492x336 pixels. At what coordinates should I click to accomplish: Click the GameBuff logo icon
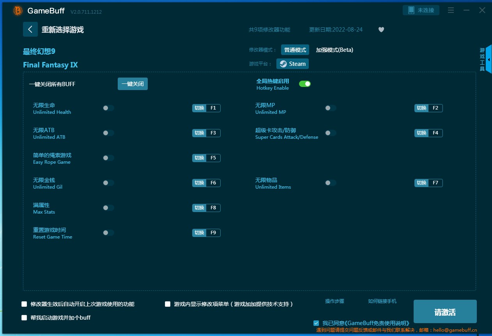(18, 11)
